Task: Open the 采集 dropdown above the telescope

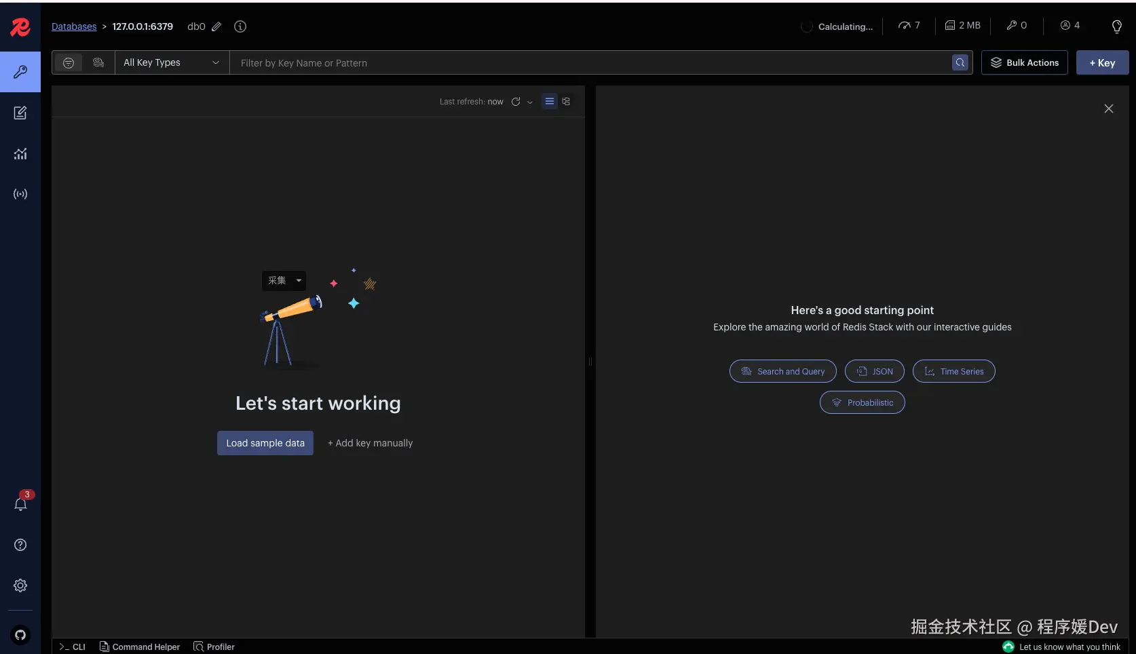Action: [x=284, y=281]
